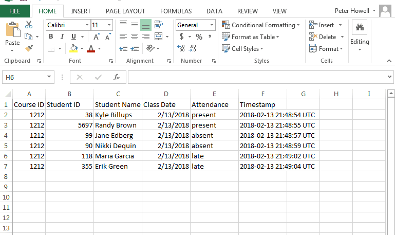This screenshot has width=395, height=235.
Task: Open the Conditional Formatting dropdown
Action: (x=261, y=25)
